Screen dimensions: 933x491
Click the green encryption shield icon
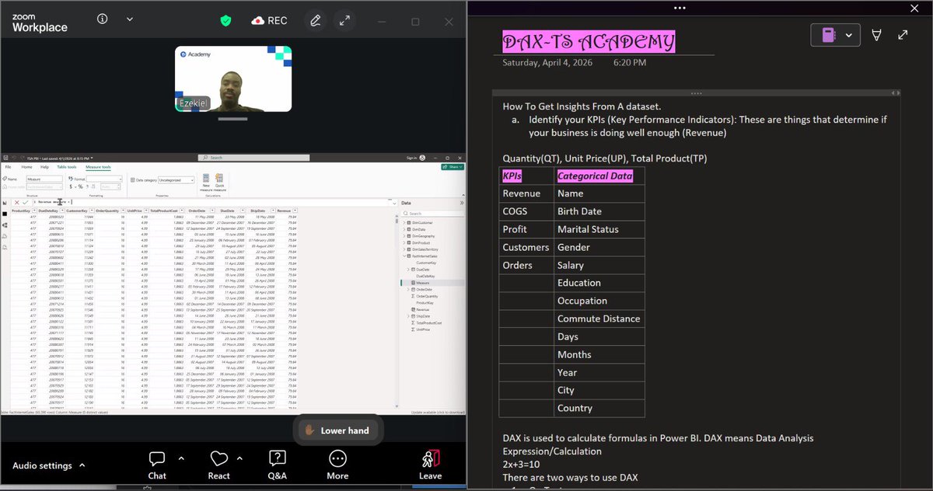226,20
